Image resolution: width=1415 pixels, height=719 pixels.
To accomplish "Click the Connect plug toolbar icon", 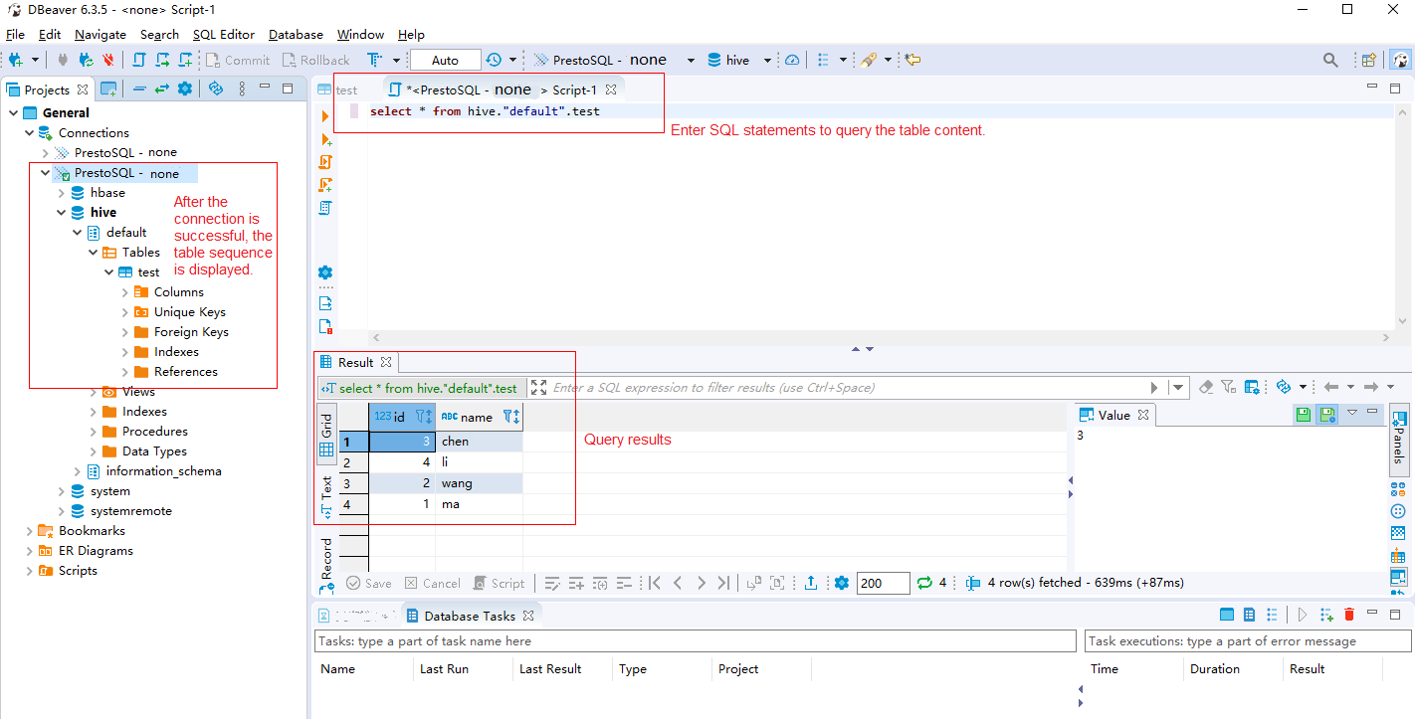I will (x=63, y=60).
